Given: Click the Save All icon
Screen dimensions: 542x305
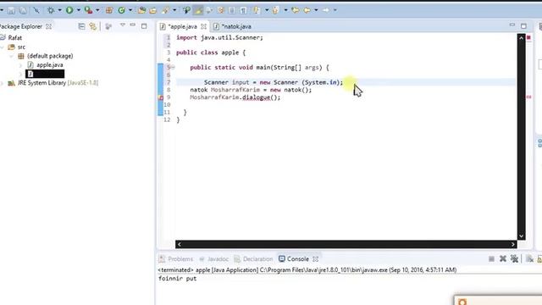Looking at the screenshot, I should tap(23, 10).
